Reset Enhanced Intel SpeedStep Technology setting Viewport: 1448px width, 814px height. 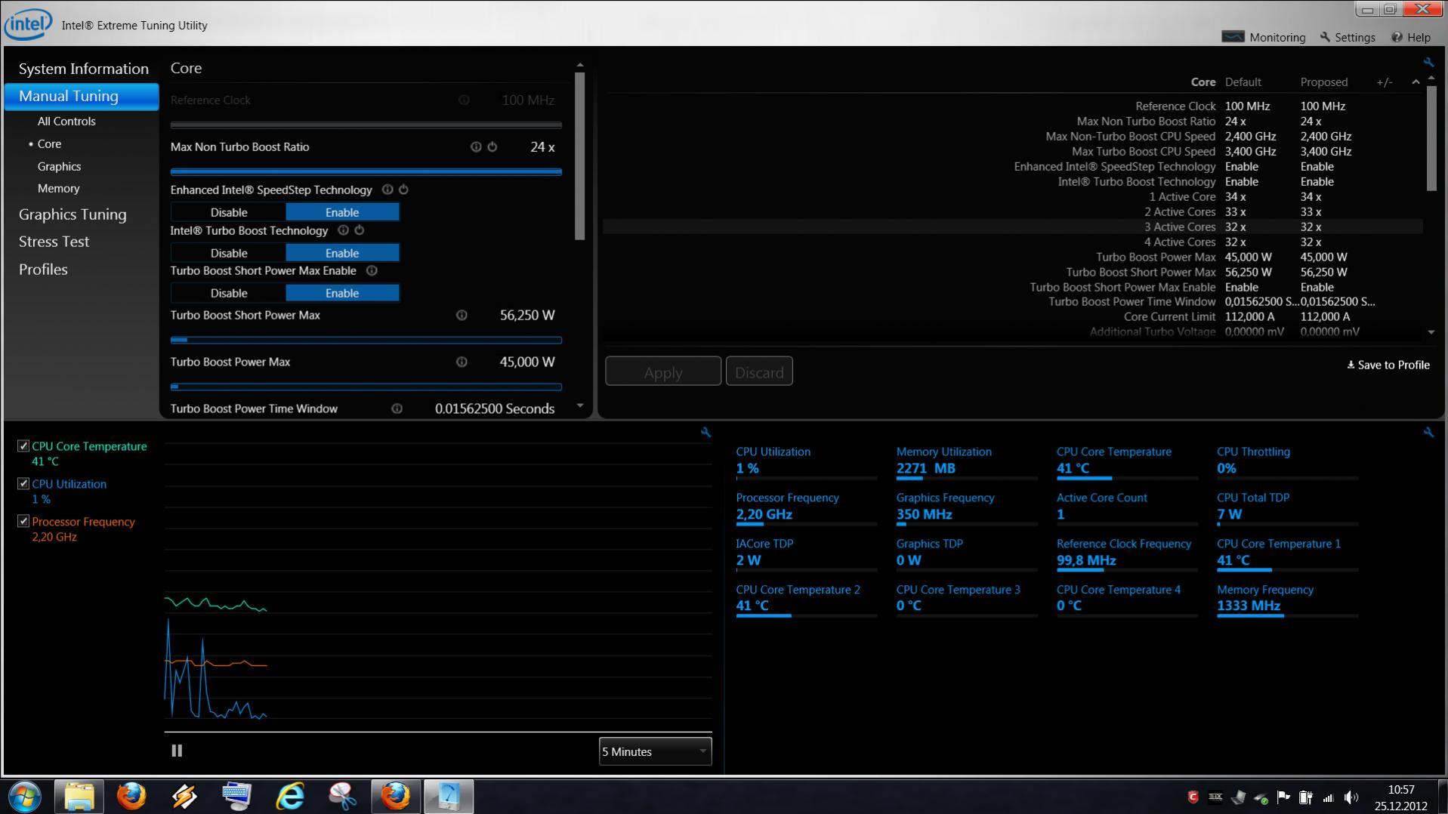403,190
